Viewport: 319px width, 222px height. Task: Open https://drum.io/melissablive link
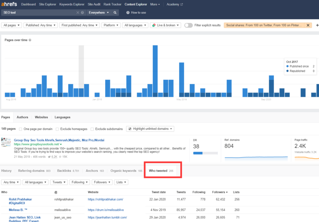coord(106,210)
